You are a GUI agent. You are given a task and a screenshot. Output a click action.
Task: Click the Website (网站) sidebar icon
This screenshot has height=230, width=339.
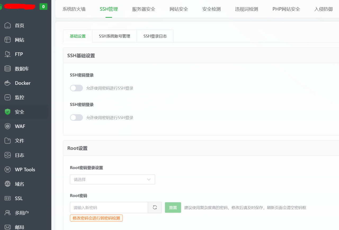pyautogui.click(x=8, y=40)
